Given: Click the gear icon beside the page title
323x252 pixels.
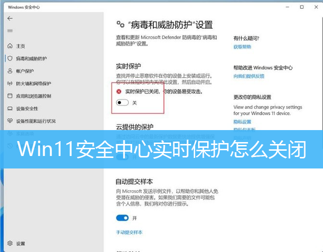Looking at the screenshot, I should pos(120,24).
